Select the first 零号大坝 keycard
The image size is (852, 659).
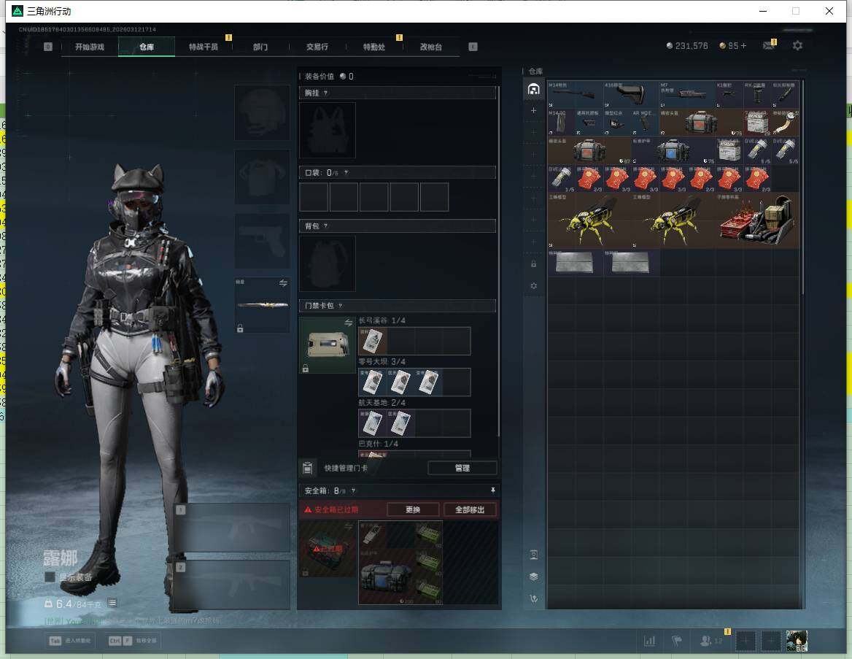coord(373,382)
